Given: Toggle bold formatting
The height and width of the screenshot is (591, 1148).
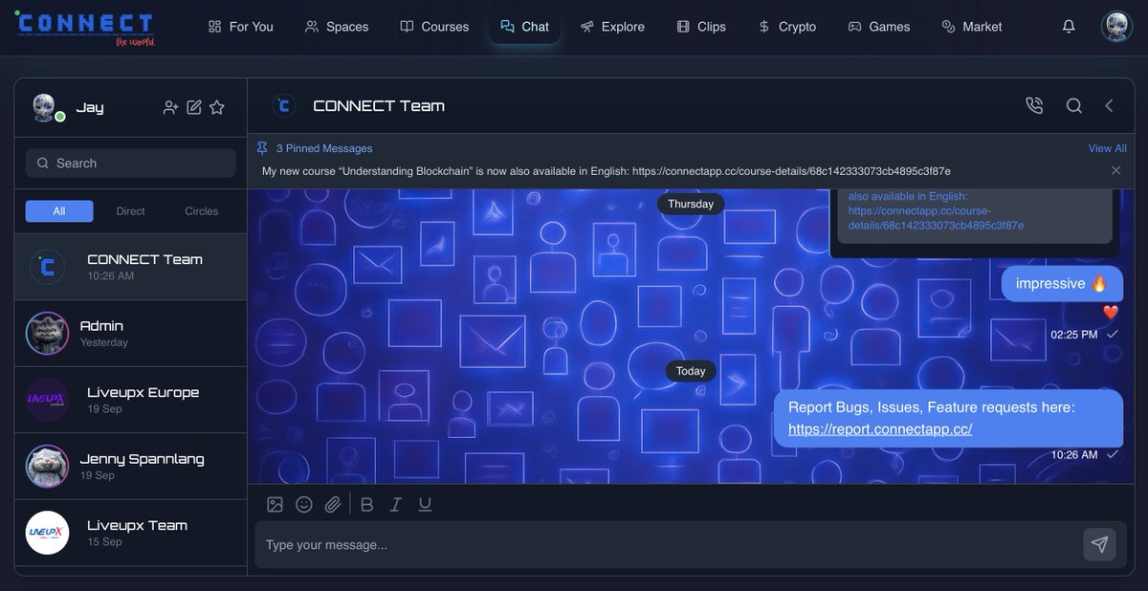Looking at the screenshot, I should tap(366, 504).
